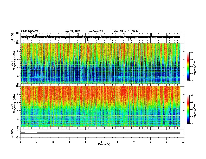Click the "Time (min)" axis label
Viewport: 206px width, 159px height.
coord(104,144)
